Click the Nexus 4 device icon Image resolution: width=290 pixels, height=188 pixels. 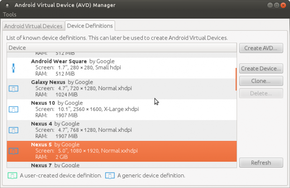point(14,130)
